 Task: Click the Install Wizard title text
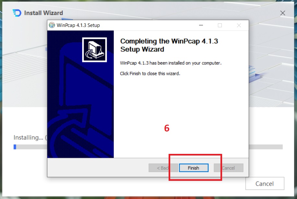pyautogui.click(x=43, y=13)
